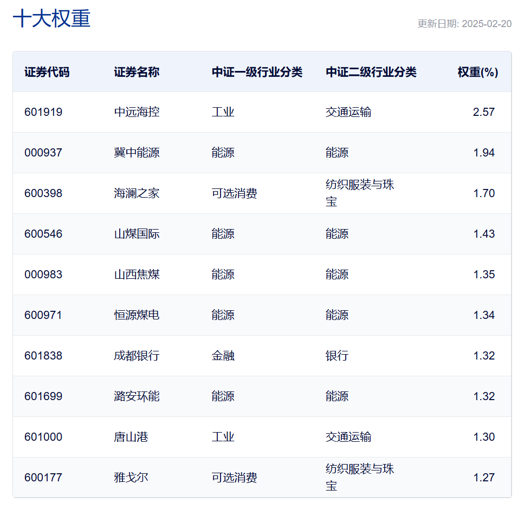524x516 pixels.
Task: Click the 中证二级行业分类 column header
Action: tap(371, 72)
